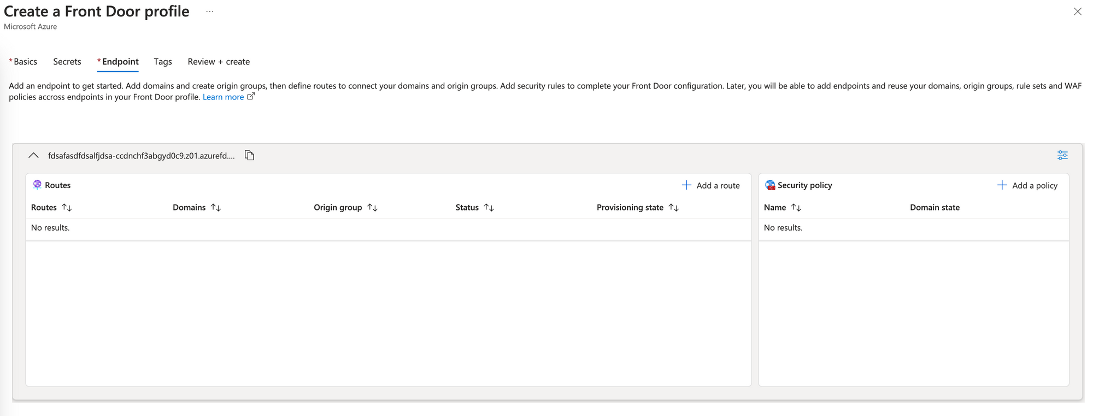Sort by Domains column
Screen dimensions: 1093x416
coord(197,208)
